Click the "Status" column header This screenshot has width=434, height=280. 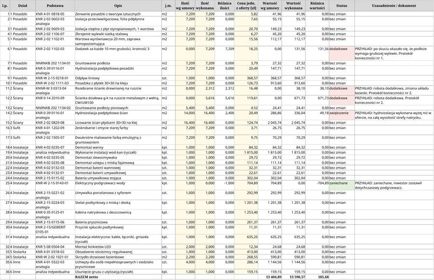tap(341, 5)
